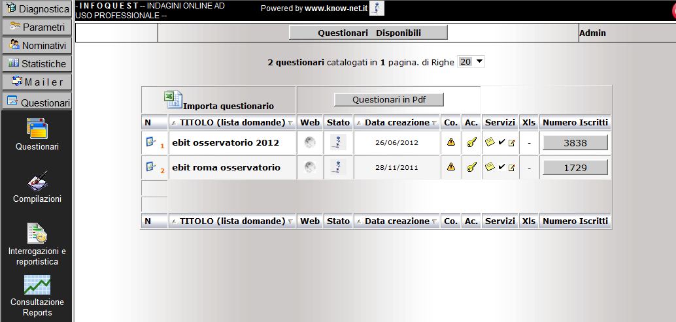Viewport: 676px width, 322px height.
Task: Click the 1729 Numero Iscritti button
Action: 575,167
